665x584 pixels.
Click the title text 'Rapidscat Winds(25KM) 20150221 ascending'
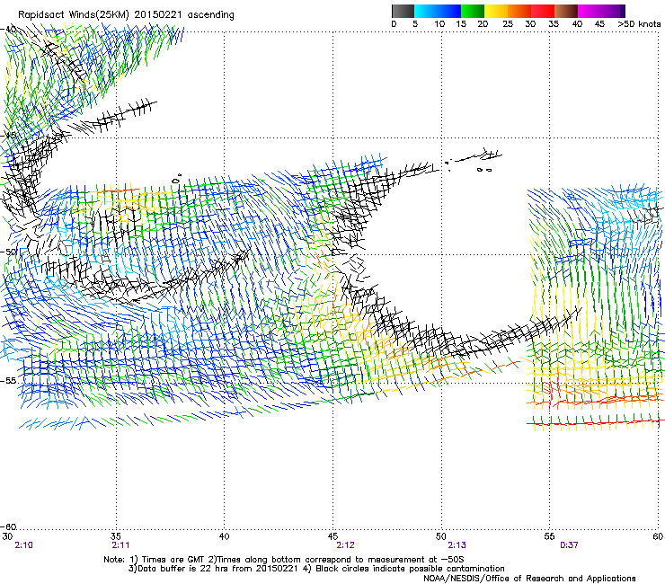[x=126, y=15]
